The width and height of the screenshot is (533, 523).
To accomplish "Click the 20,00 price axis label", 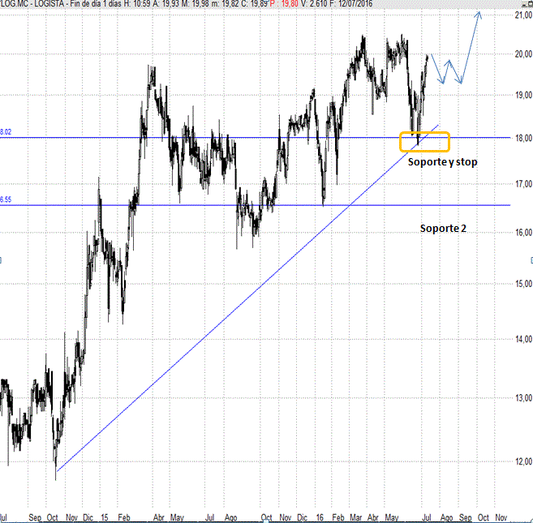I will pyautogui.click(x=523, y=54).
